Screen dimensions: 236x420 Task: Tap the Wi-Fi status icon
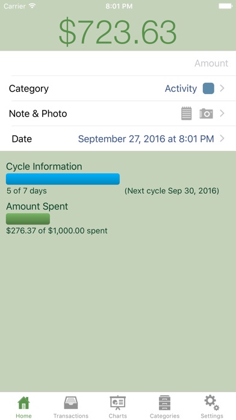33,6
